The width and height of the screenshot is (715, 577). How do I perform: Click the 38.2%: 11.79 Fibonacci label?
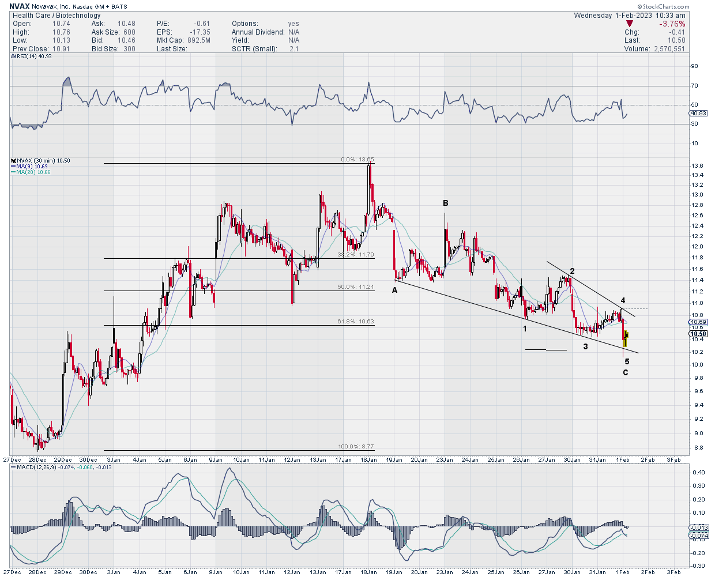click(x=356, y=254)
